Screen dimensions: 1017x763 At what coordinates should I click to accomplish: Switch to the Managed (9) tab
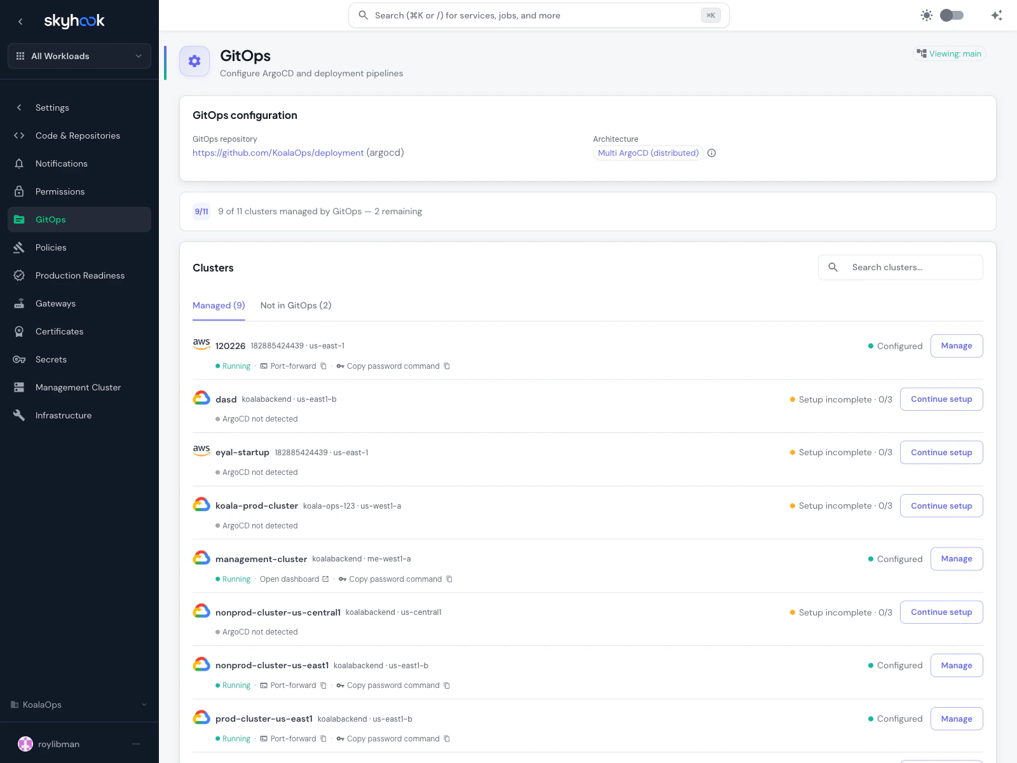(219, 305)
